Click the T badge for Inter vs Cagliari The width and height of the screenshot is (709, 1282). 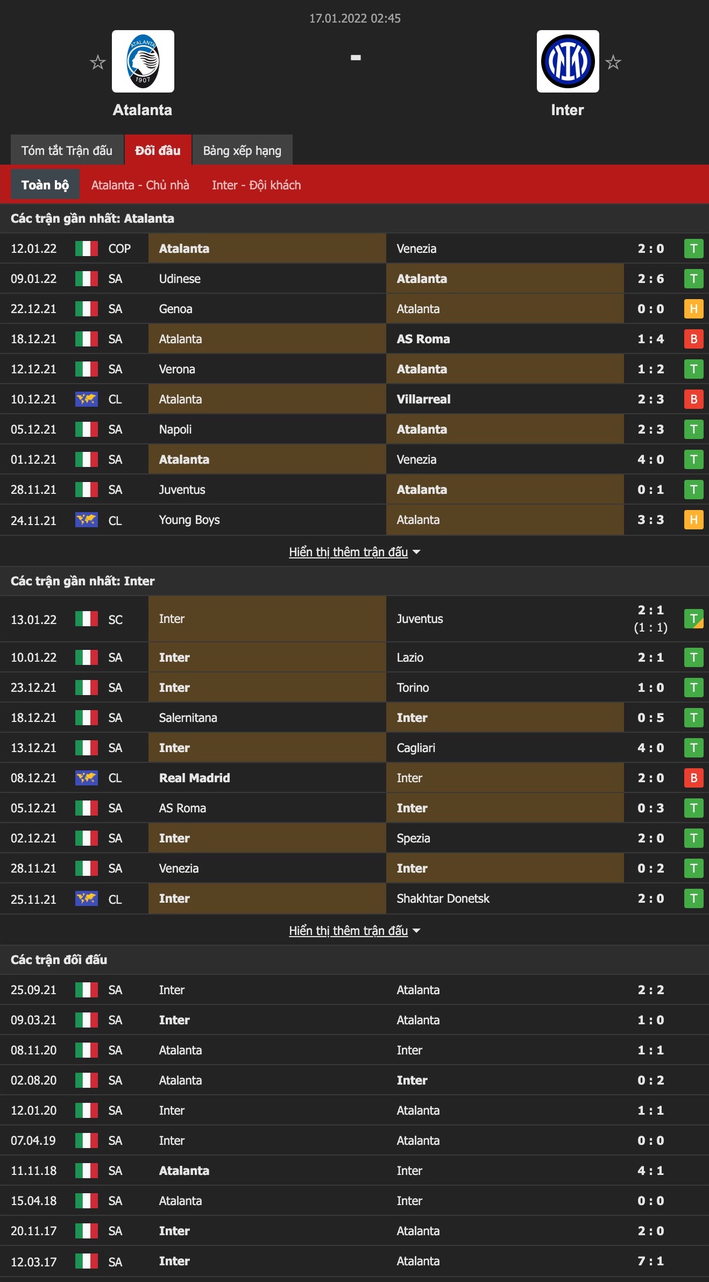[694, 748]
